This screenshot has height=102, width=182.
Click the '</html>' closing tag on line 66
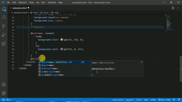[23, 68]
